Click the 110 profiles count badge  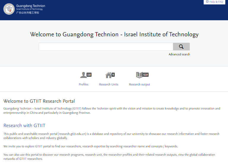click(89, 75)
